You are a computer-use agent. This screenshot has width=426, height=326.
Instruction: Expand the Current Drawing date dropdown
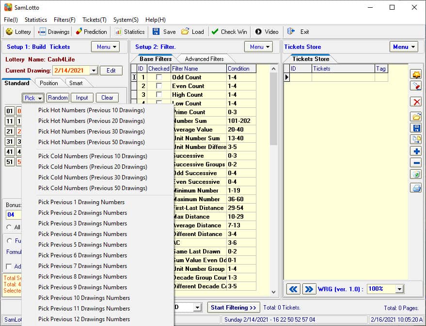pos(94,71)
